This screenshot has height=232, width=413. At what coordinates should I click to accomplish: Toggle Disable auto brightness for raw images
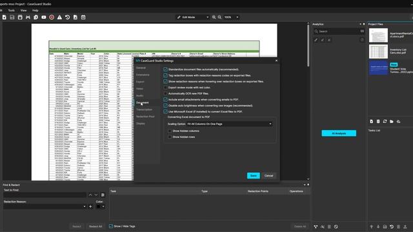click(x=165, y=106)
